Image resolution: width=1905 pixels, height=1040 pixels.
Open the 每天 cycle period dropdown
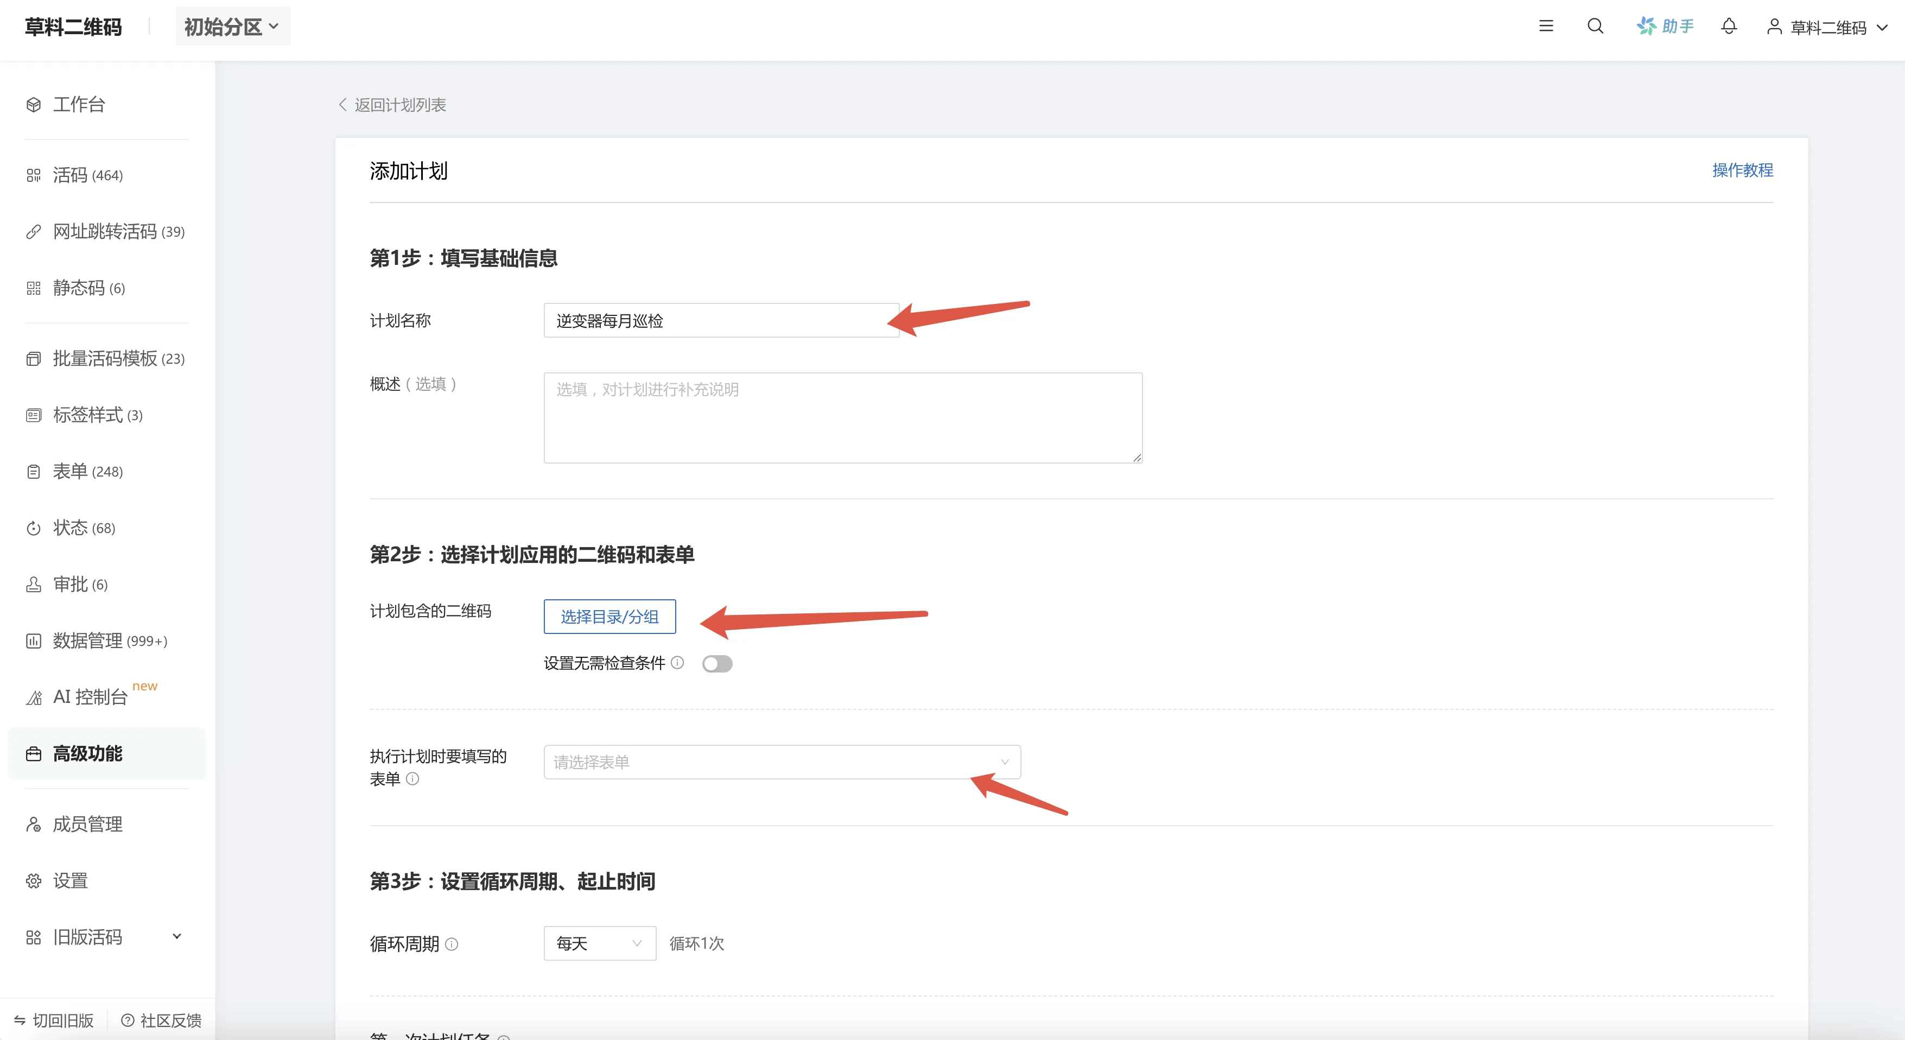tap(600, 943)
